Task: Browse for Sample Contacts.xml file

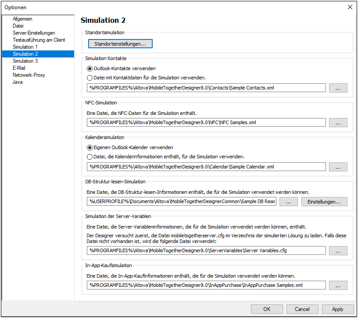Action: [x=338, y=88]
